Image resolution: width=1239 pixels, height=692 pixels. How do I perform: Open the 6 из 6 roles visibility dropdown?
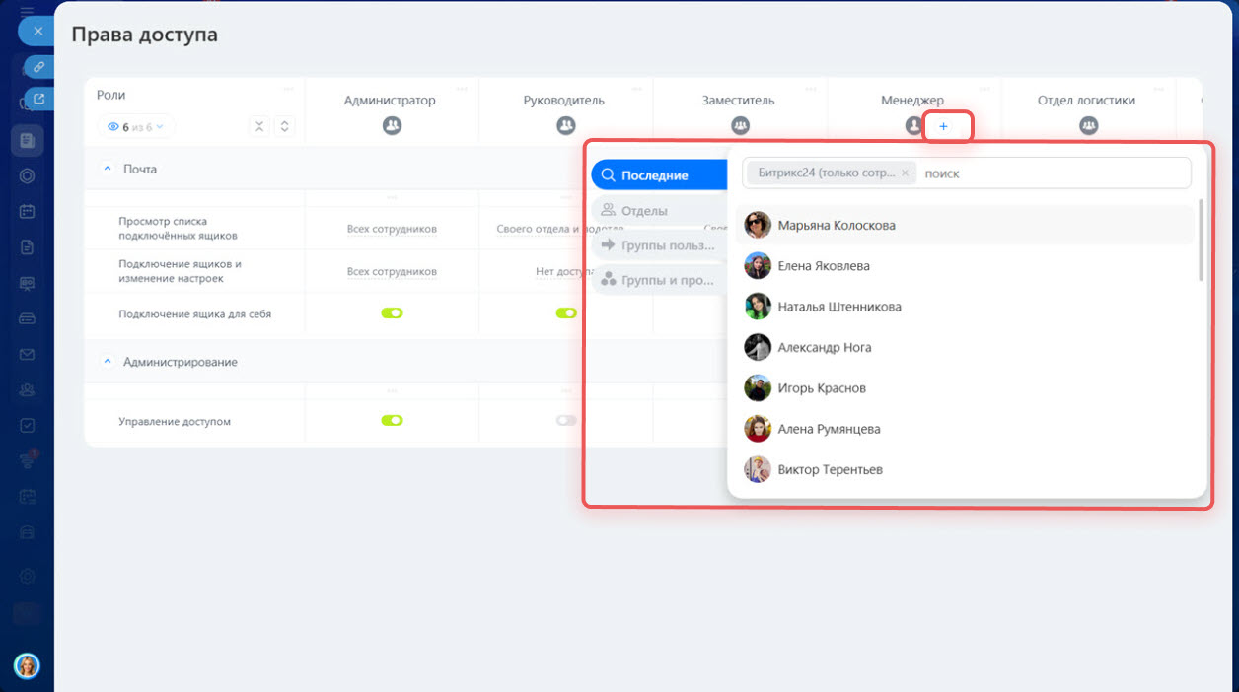pos(136,127)
